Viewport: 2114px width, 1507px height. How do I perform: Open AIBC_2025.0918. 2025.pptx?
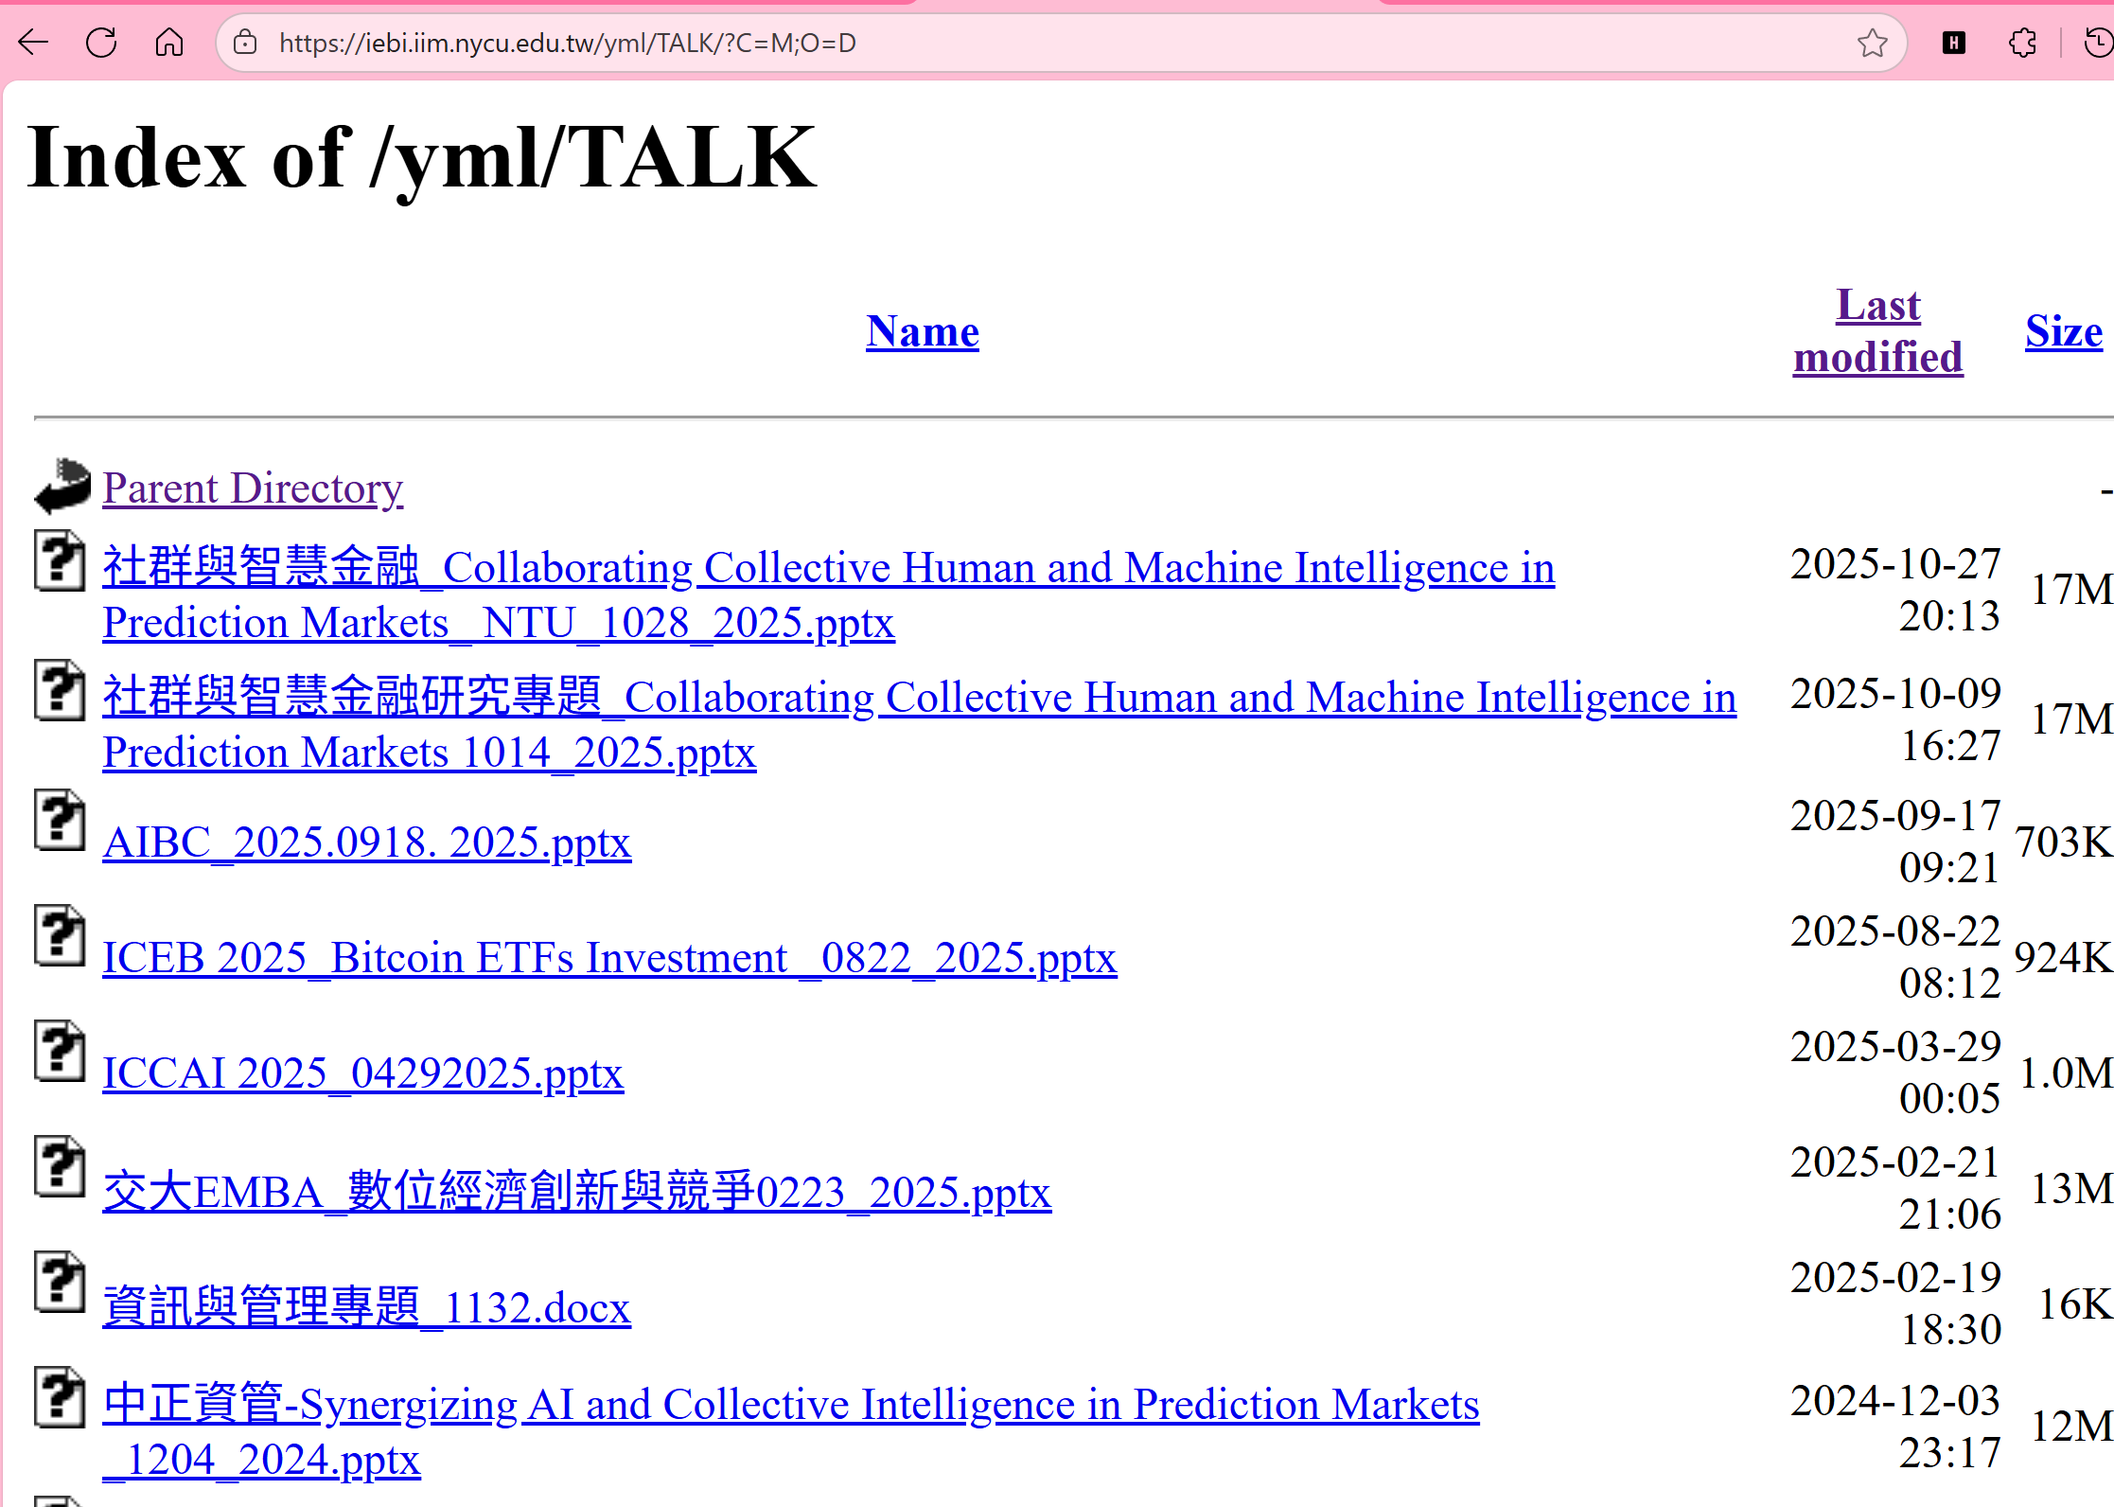point(367,842)
